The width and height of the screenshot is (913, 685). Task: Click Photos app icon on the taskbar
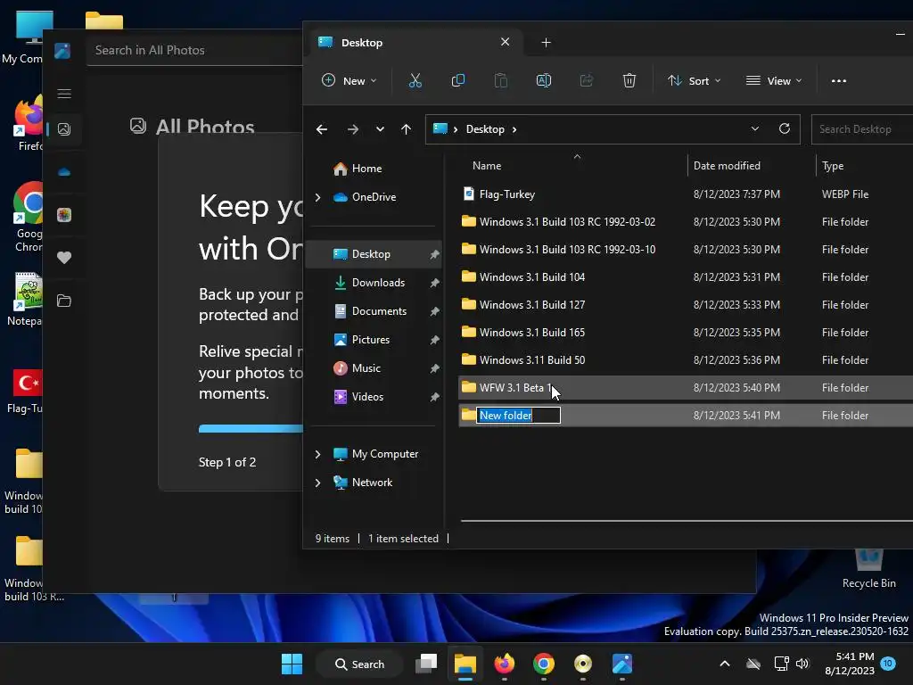pos(621,664)
